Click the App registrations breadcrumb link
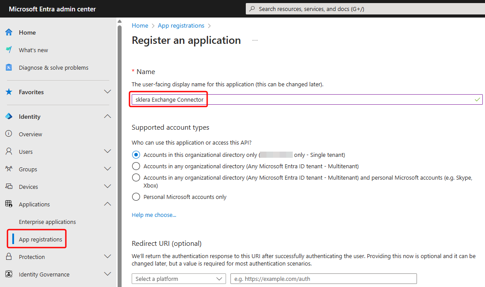 tap(181, 26)
